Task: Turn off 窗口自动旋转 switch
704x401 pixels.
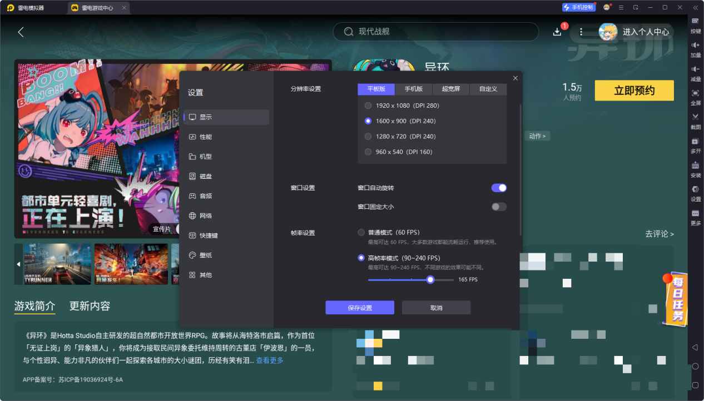Action: tap(498, 188)
